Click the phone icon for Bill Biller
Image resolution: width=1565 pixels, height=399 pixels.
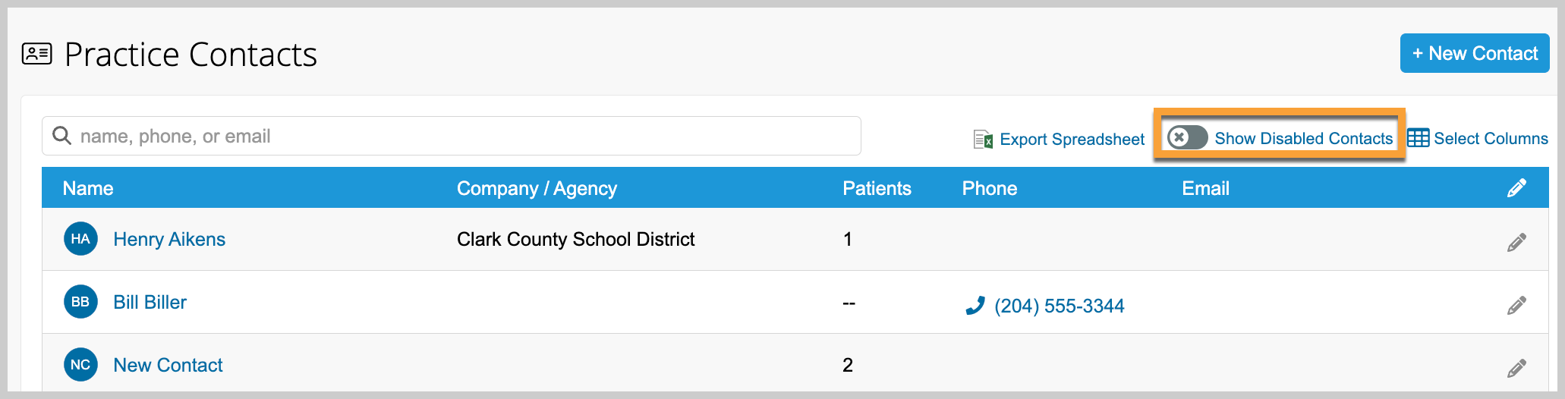click(x=975, y=306)
